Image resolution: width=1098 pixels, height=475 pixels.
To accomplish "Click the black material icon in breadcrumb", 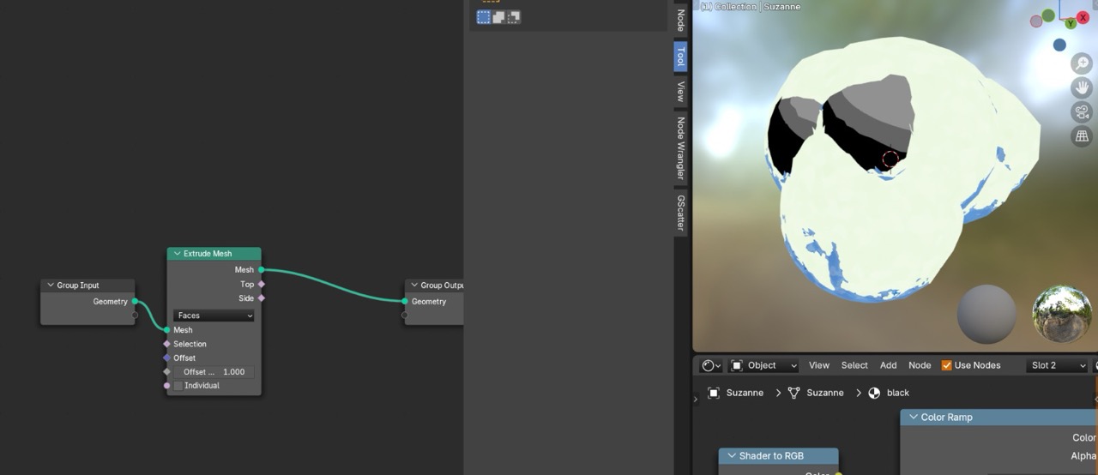I will 874,393.
